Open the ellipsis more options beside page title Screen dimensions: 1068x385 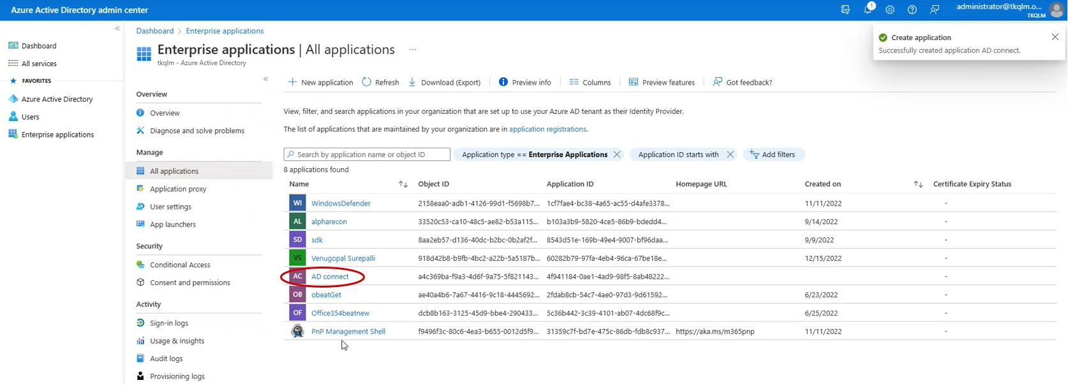click(413, 50)
